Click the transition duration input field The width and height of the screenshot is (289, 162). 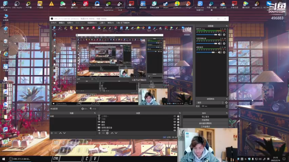coord(213,106)
